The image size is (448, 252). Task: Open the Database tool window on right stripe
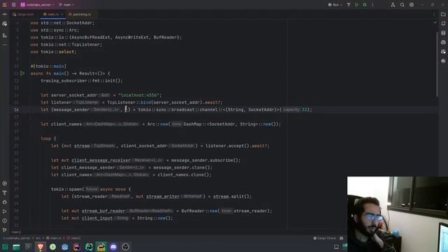pos(443,33)
